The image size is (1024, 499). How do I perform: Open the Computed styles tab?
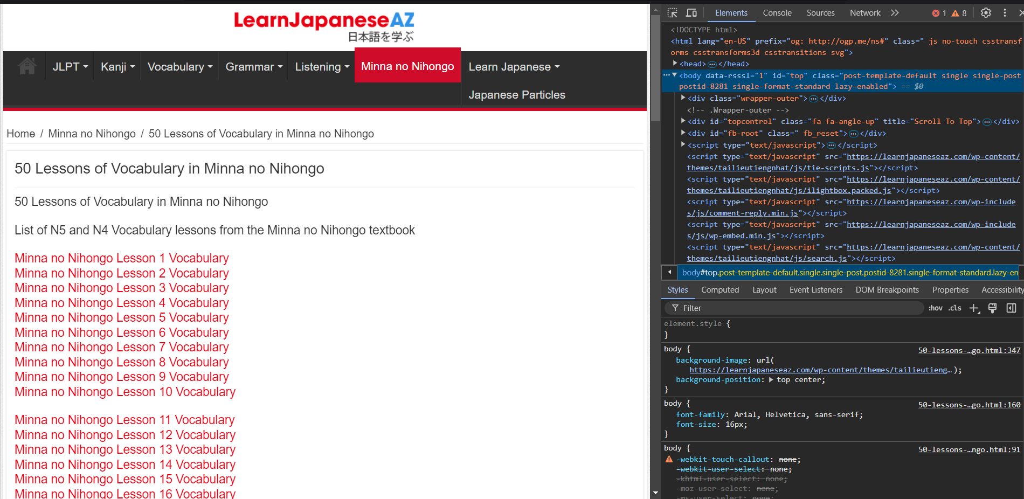coord(720,290)
